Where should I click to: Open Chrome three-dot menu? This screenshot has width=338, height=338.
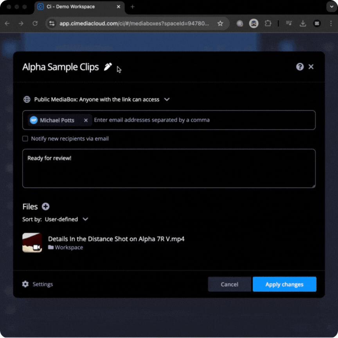tap(331, 23)
